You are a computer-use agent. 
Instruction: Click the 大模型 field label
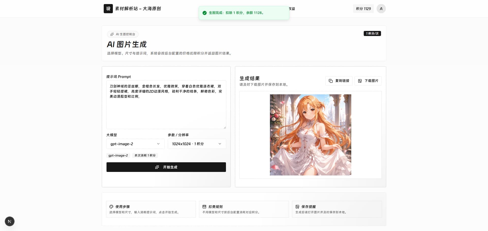pyautogui.click(x=112, y=135)
